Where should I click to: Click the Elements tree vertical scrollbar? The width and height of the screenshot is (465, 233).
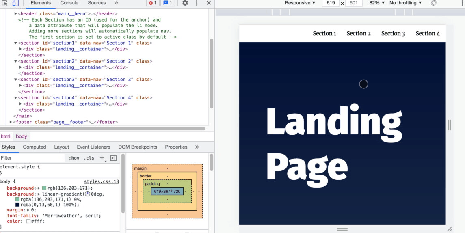(x=212, y=73)
